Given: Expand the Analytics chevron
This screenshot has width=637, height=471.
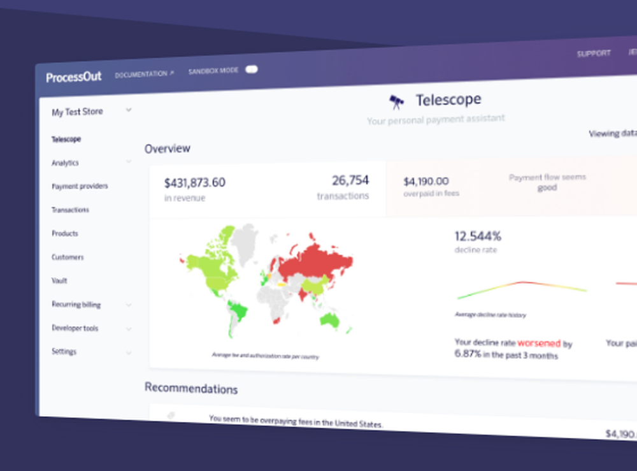Looking at the screenshot, I should click(x=129, y=161).
